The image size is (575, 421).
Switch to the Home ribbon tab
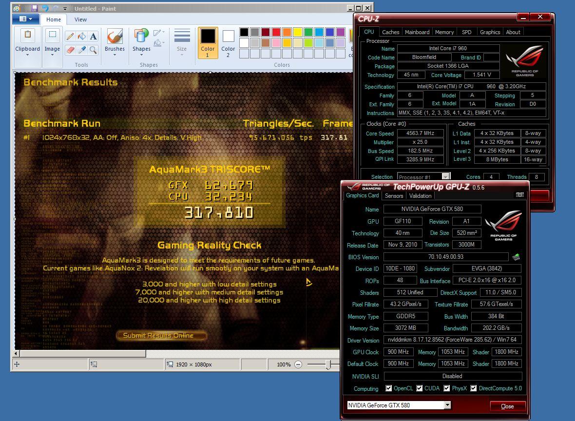(x=54, y=19)
